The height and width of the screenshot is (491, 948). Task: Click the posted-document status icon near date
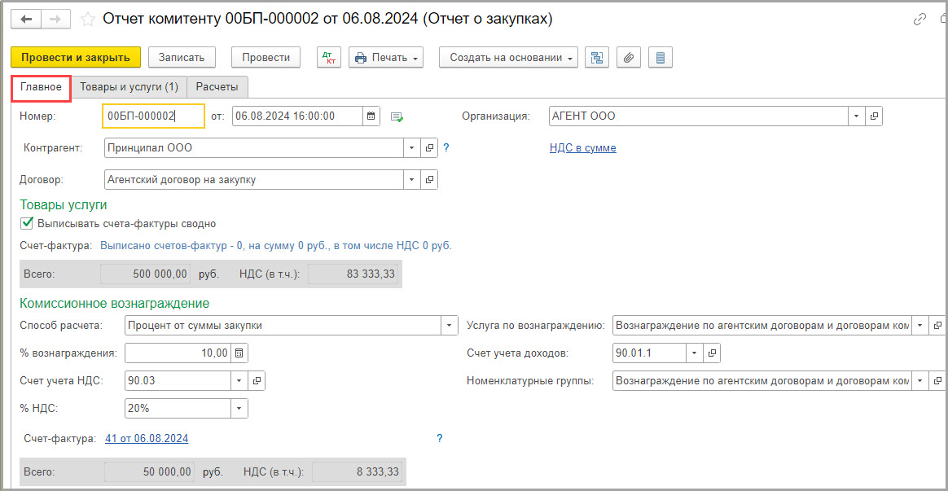397,116
